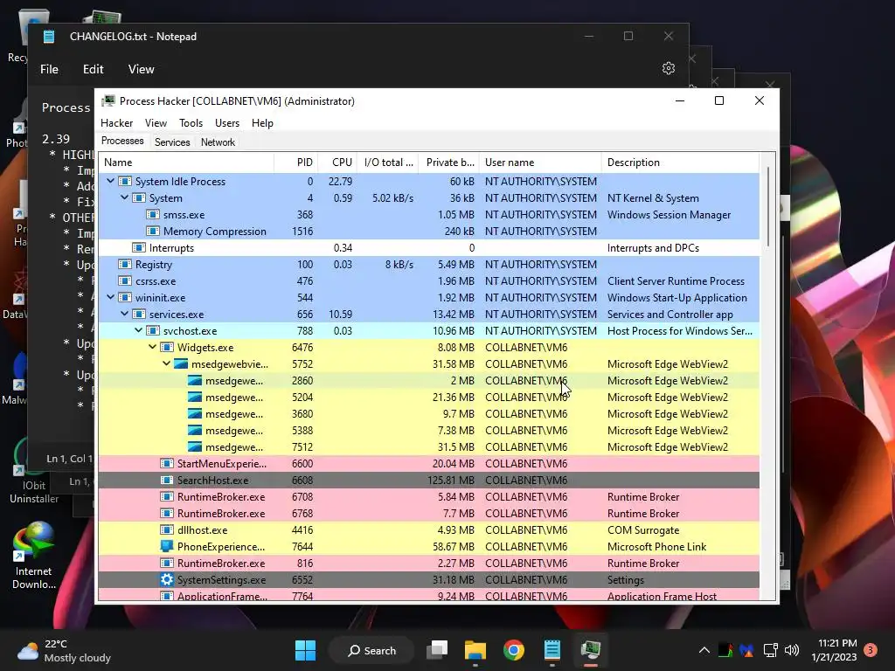Image resolution: width=895 pixels, height=671 pixels.
Task: Open the Tools menu
Action: click(191, 122)
